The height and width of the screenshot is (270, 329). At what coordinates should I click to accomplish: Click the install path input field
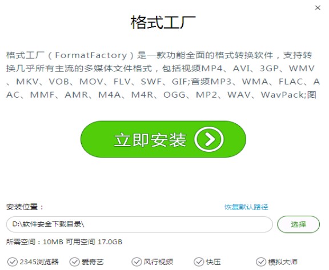pyautogui.click(x=139, y=224)
